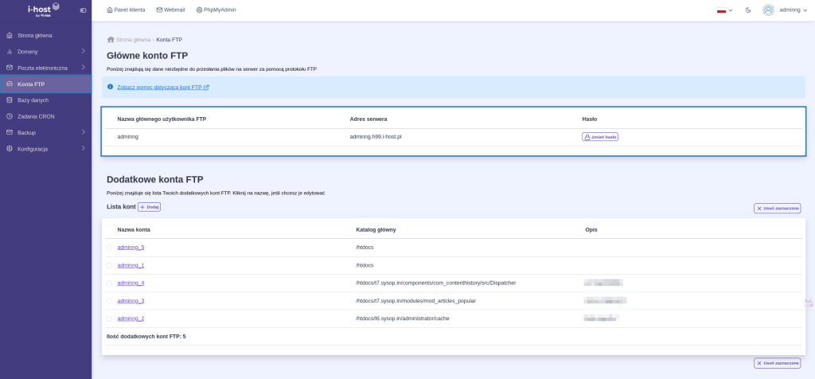Select the adminng_3 account checkbox
The width and height of the screenshot is (815, 379).
110,301
